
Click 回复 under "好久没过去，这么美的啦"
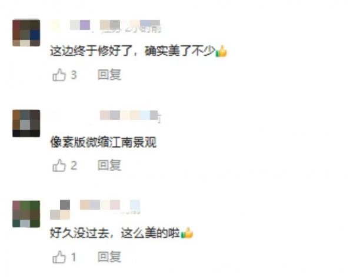pos(109,256)
